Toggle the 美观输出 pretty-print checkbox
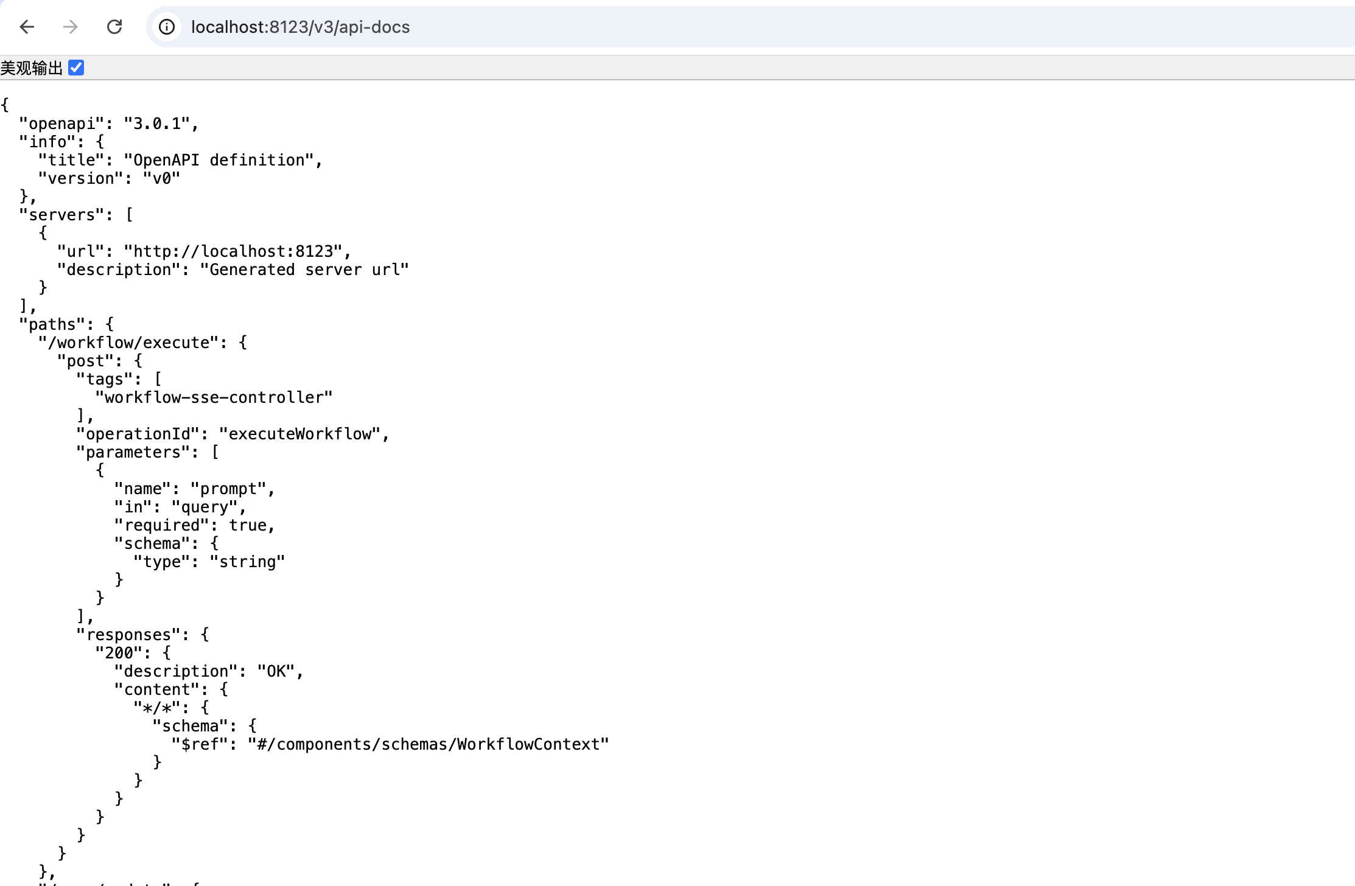 point(76,68)
